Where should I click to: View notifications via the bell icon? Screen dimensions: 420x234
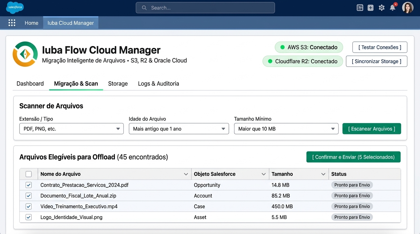393,8
